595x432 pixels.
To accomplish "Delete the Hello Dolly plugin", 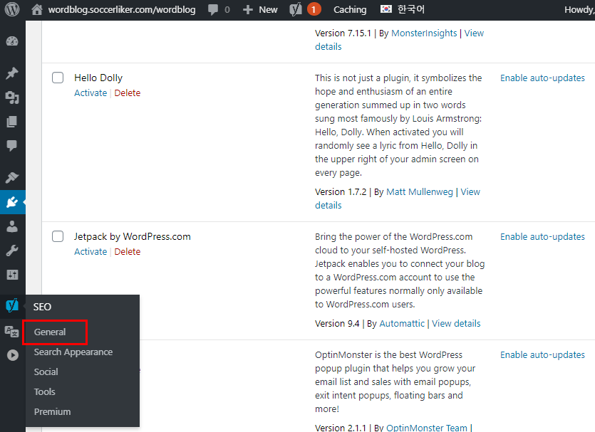I will [127, 93].
